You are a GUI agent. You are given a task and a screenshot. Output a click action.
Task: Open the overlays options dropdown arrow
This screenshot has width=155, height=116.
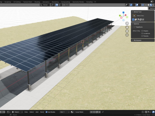[139, 5]
